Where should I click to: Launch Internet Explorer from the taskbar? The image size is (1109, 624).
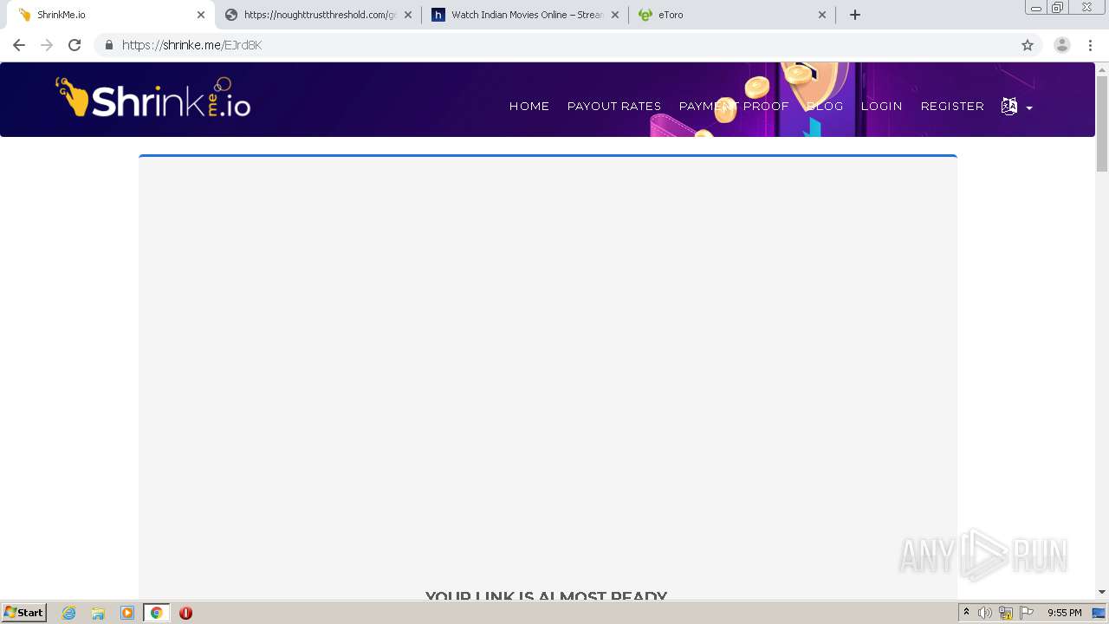coord(68,613)
